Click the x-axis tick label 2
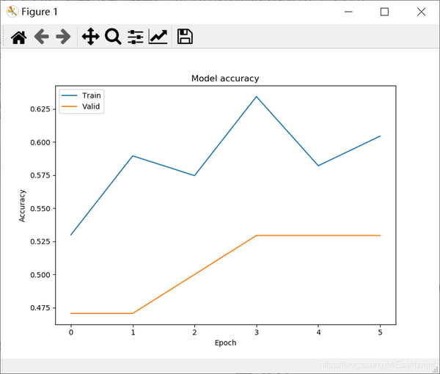 [x=194, y=332]
